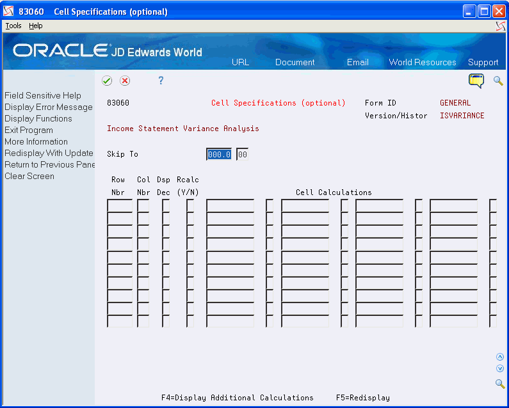Minimize the 83060 window
Viewport: 509px width, 408px height.
(469, 12)
